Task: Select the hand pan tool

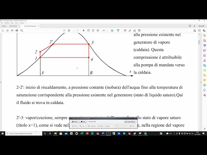Action: pos(88,31)
